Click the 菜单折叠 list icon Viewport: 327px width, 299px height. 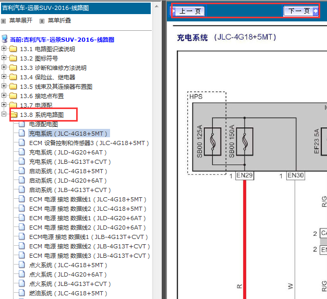click(42, 21)
